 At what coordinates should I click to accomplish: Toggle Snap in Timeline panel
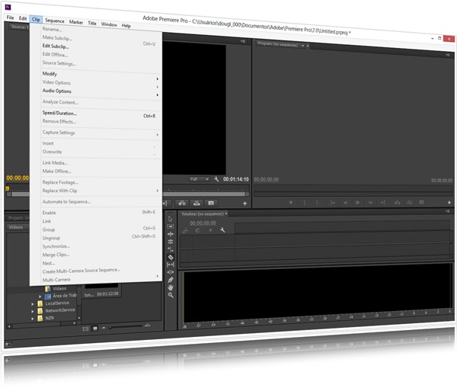tap(197, 230)
